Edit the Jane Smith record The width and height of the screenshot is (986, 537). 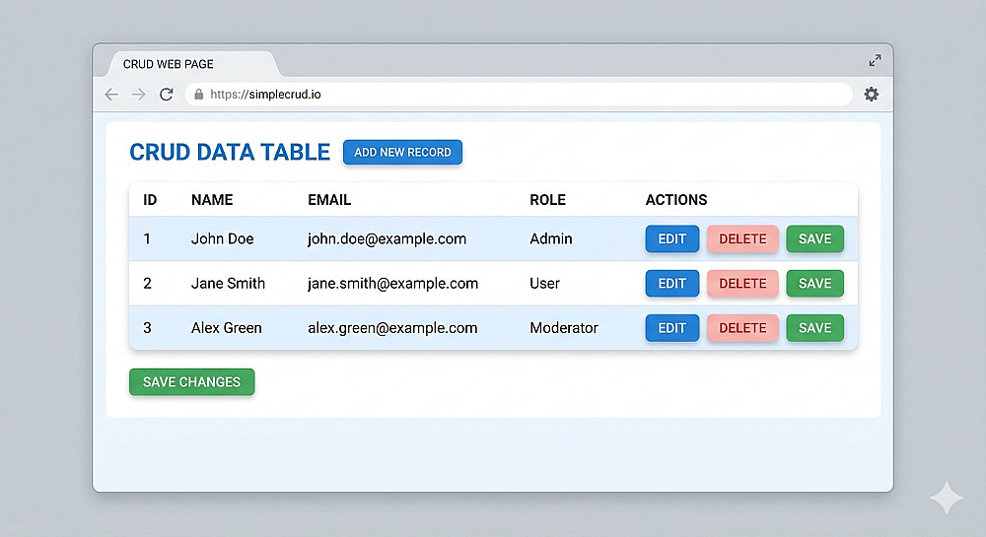click(671, 283)
